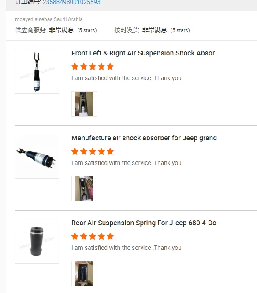Enlarge review photo under Jeep shock absorber review

(x=84, y=189)
